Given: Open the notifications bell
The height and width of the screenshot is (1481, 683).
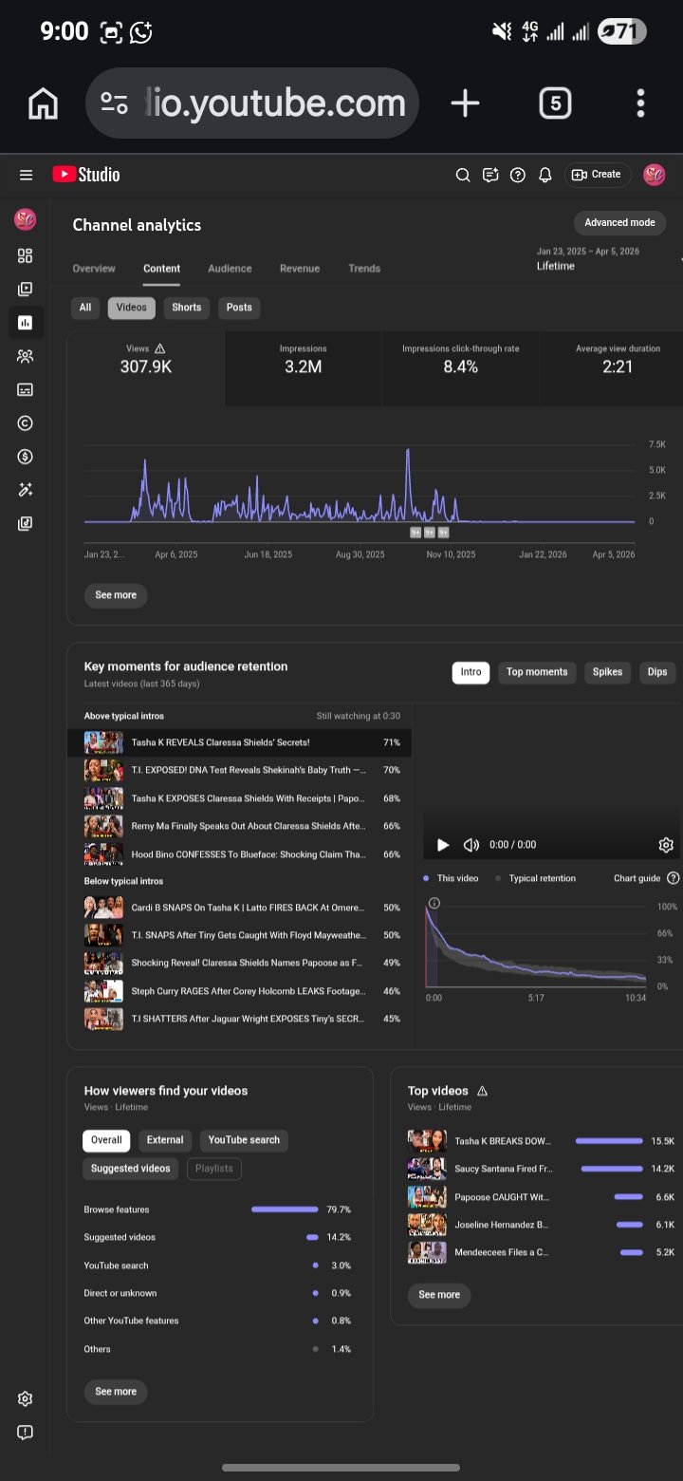Looking at the screenshot, I should point(545,175).
